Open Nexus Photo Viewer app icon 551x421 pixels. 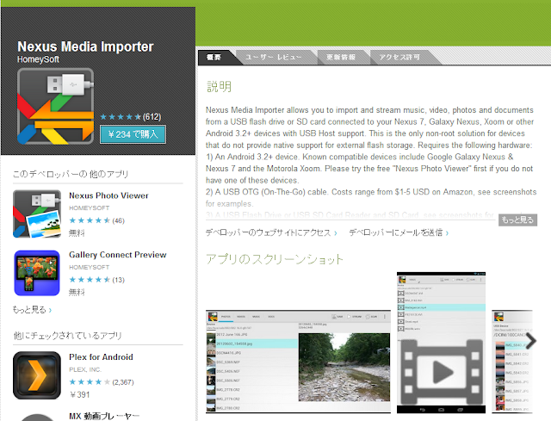click(x=37, y=214)
